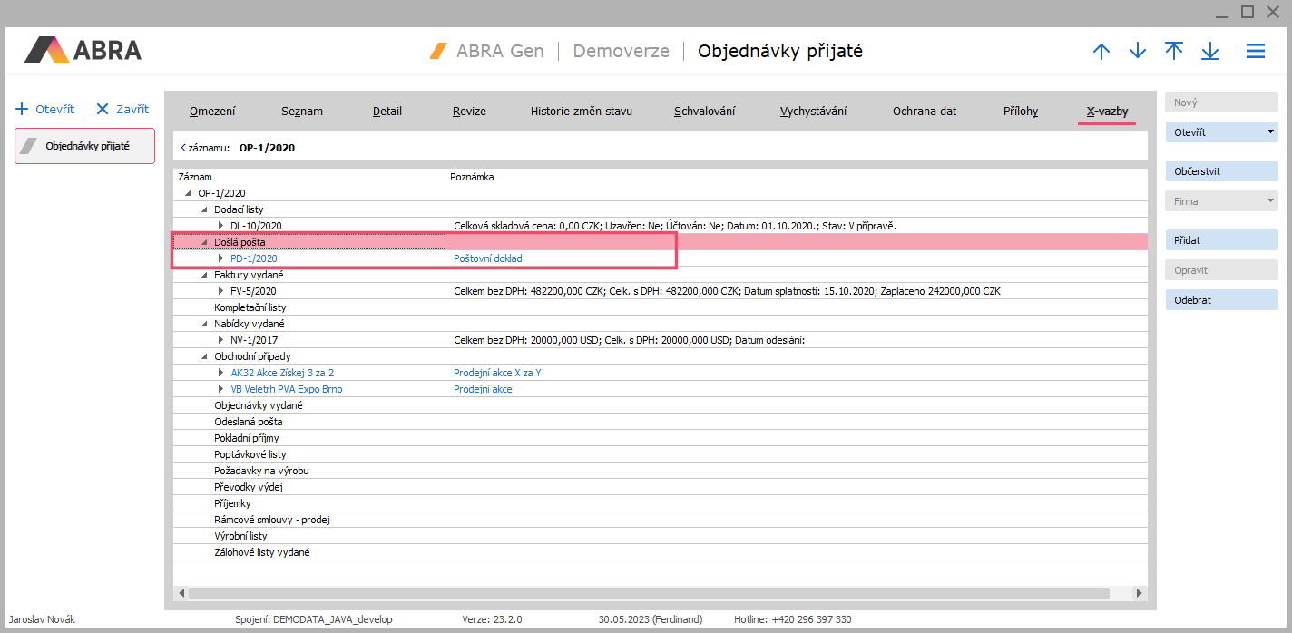
Task: Click the up arrow navigation icon
Action: (x=1101, y=52)
